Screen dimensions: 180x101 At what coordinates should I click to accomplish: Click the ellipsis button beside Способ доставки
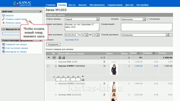click(x=171, y=35)
